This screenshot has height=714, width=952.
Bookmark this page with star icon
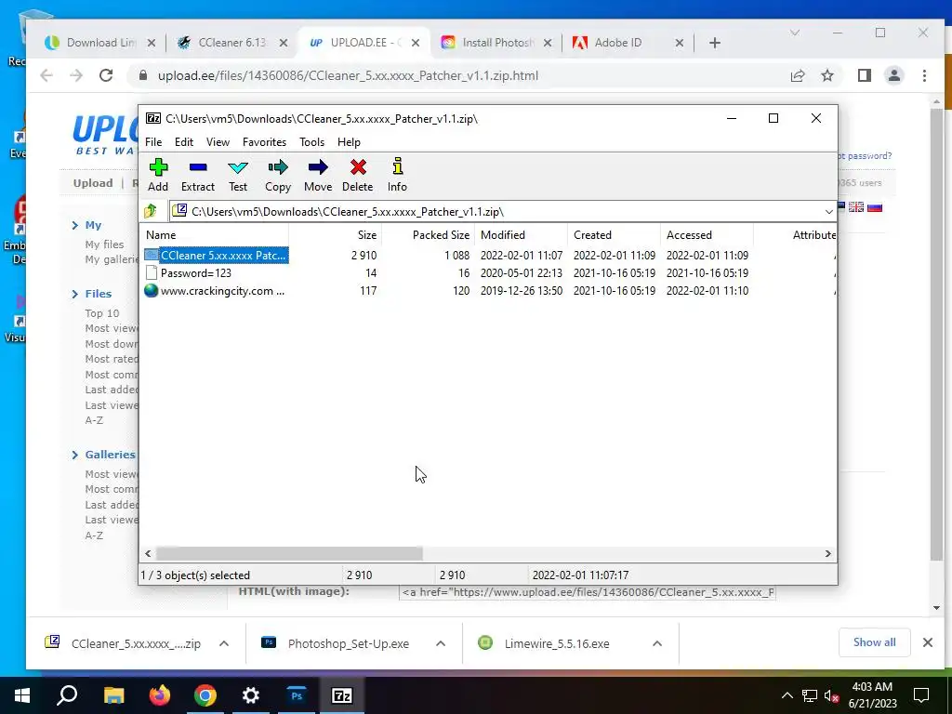pos(826,75)
